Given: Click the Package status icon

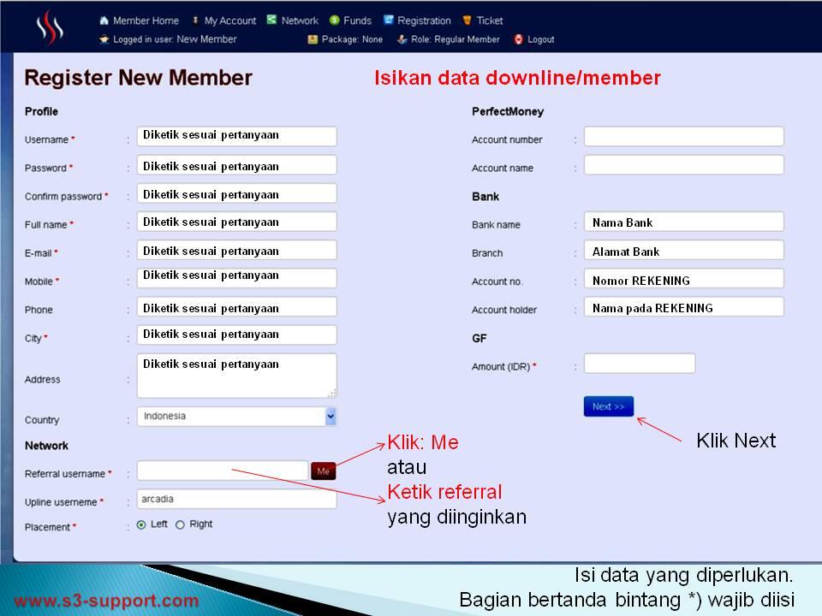Looking at the screenshot, I should 313,38.
